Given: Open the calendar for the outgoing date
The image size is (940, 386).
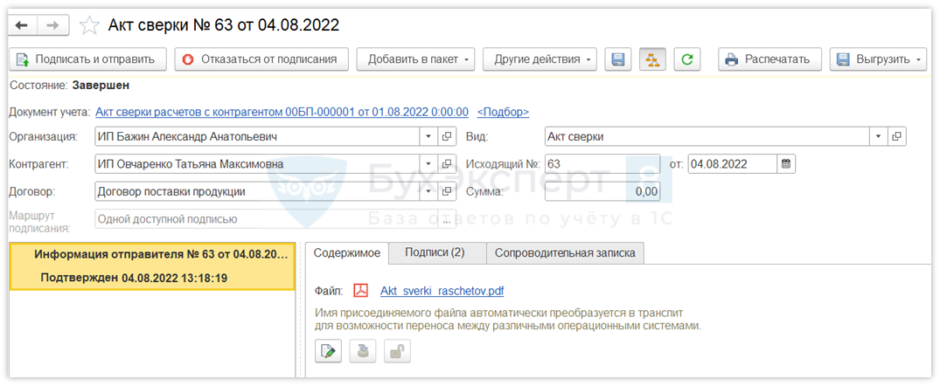Looking at the screenshot, I should tap(786, 164).
